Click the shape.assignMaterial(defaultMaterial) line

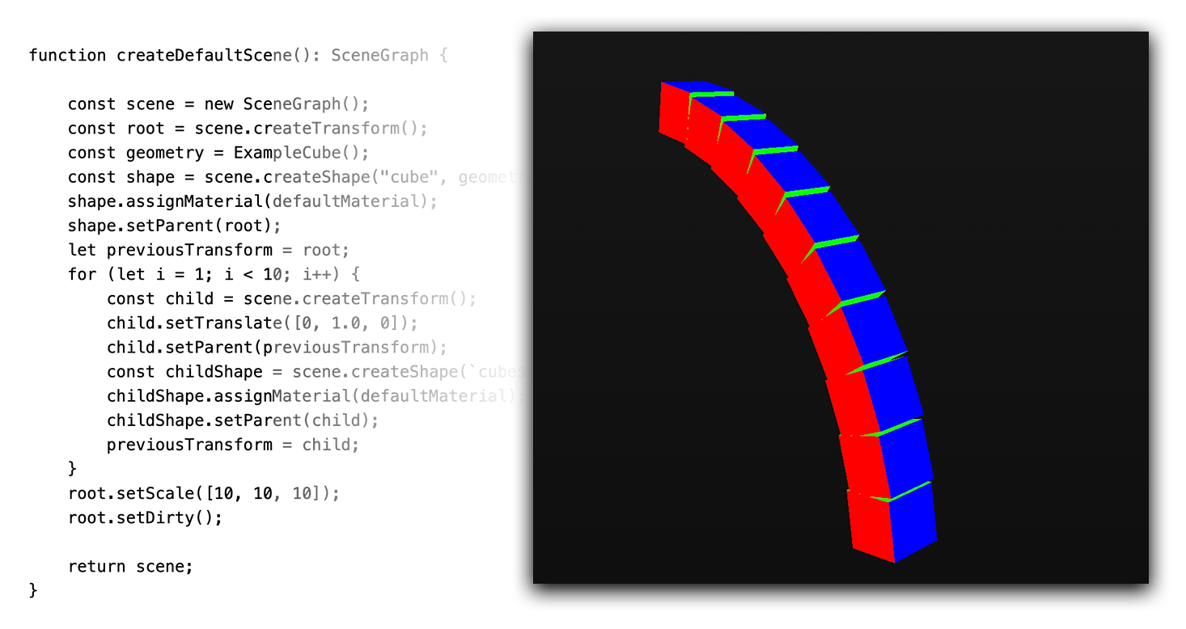(x=252, y=201)
